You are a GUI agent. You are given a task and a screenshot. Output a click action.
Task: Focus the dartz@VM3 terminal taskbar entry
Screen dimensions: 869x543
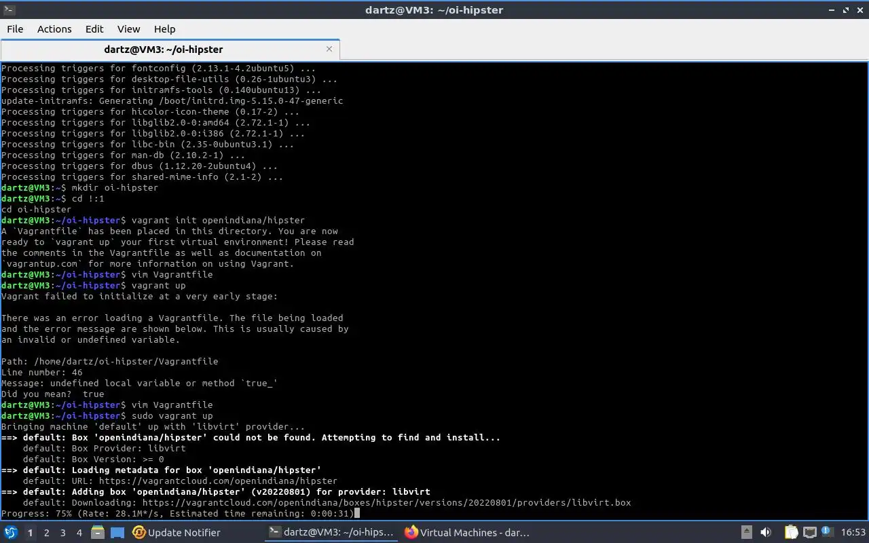tap(331, 533)
